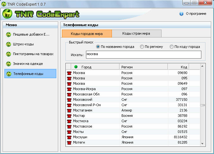This screenshot has height=154, width=214.
Task: Select the Мостиска city name cell
Action: pos(81,121)
